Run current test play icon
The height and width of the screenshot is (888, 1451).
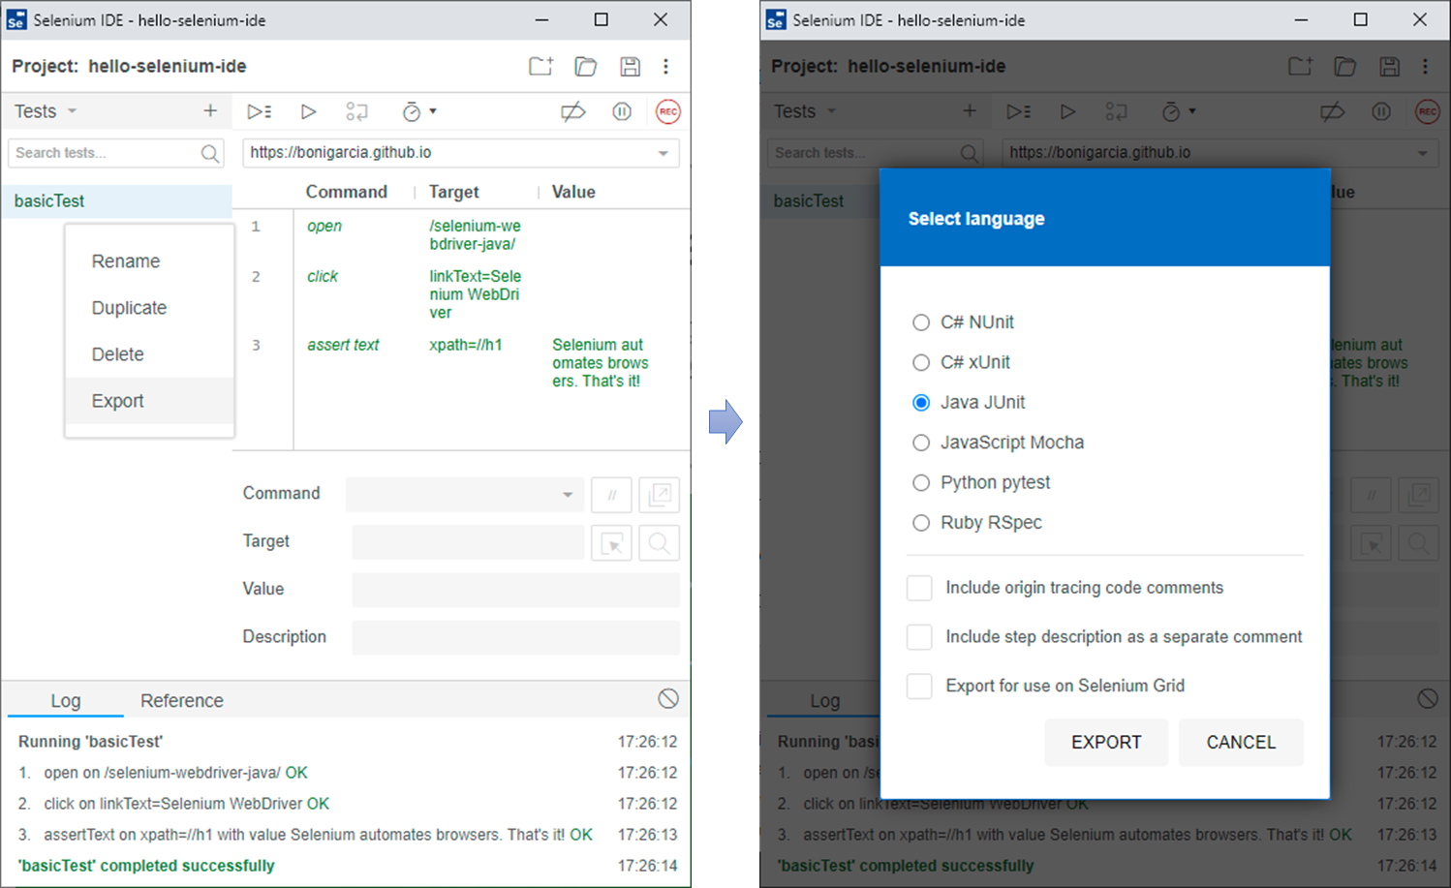coord(308,112)
